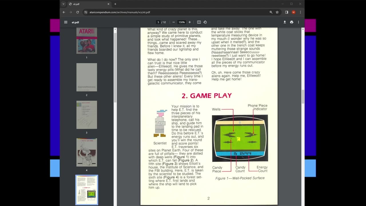
Task: Go back to previous page
Action: [x=64, y=12]
